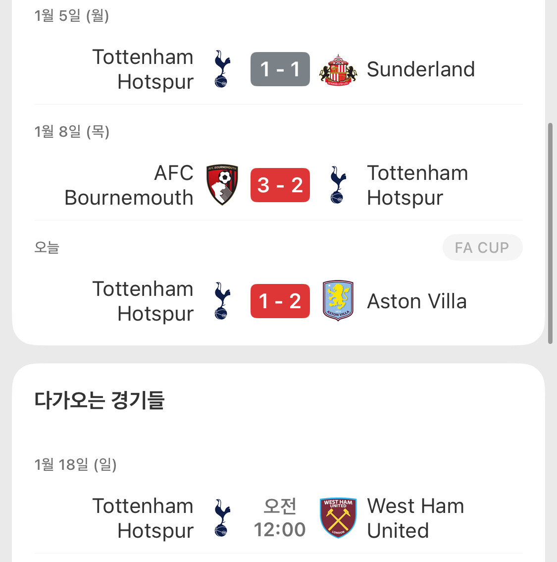Screen dimensions: 557x562
Task: Open the 3 - 2 Bournemouth match score
Action: 280,185
